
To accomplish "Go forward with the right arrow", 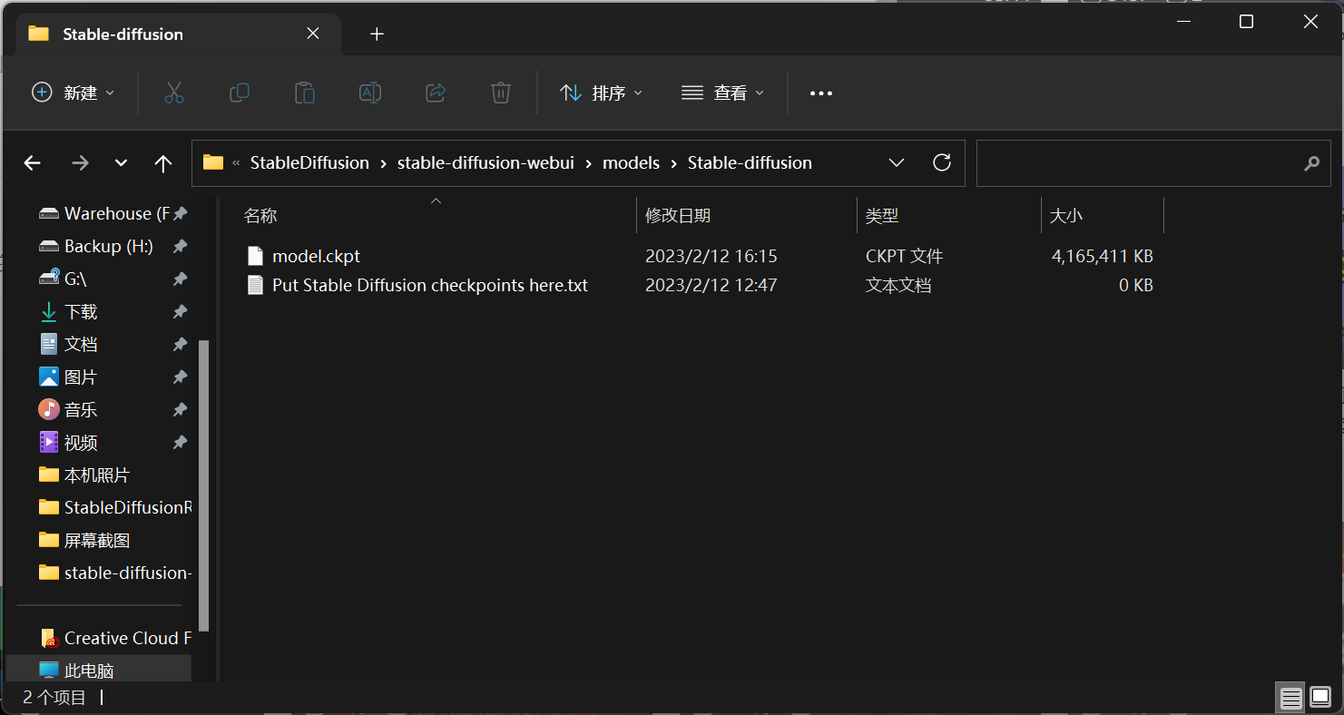I will click(80, 163).
